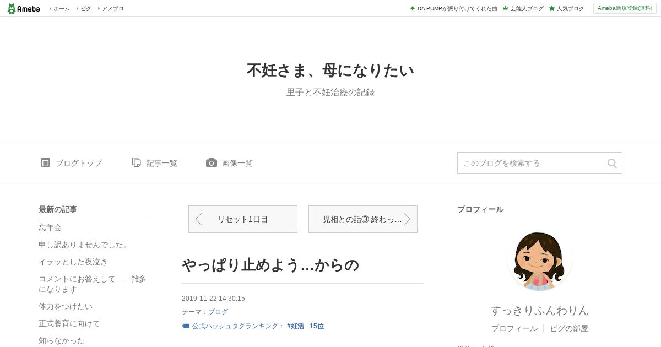Click the star icon beside 人気ブログ
This screenshot has width=661, height=347.
(x=552, y=8)
